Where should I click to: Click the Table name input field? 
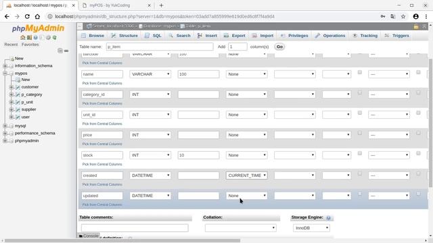(160, 47)
